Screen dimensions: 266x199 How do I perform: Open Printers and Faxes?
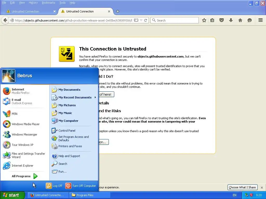coord(74,146)
